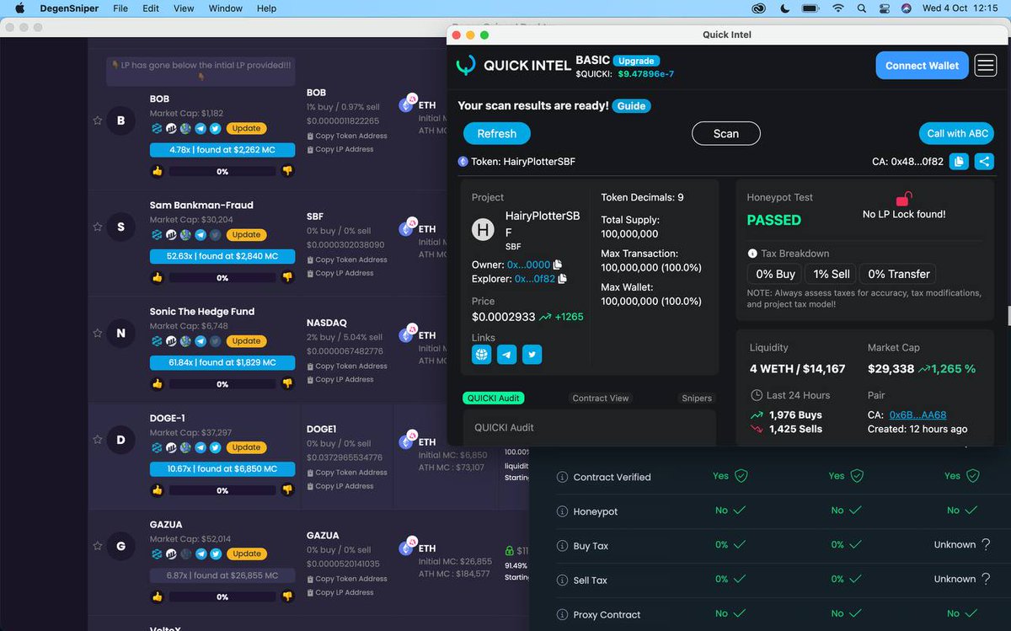The height and width of the screenshot is (631, 1011).
Task: Copy the contract address next to CA 0x48...0f82
Action: click(x=959, y=162)
